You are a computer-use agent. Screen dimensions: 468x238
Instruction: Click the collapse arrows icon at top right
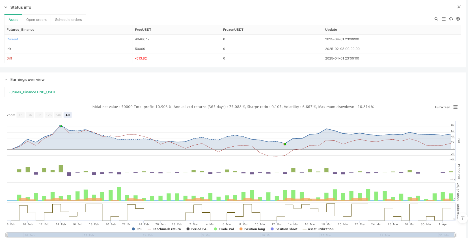tap(459, 7)
